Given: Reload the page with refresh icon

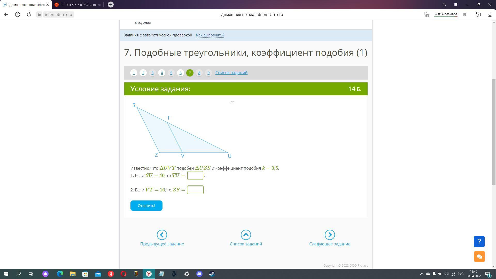Looking at the screenshot, I should pyautogui.click(x=29, y=15).
